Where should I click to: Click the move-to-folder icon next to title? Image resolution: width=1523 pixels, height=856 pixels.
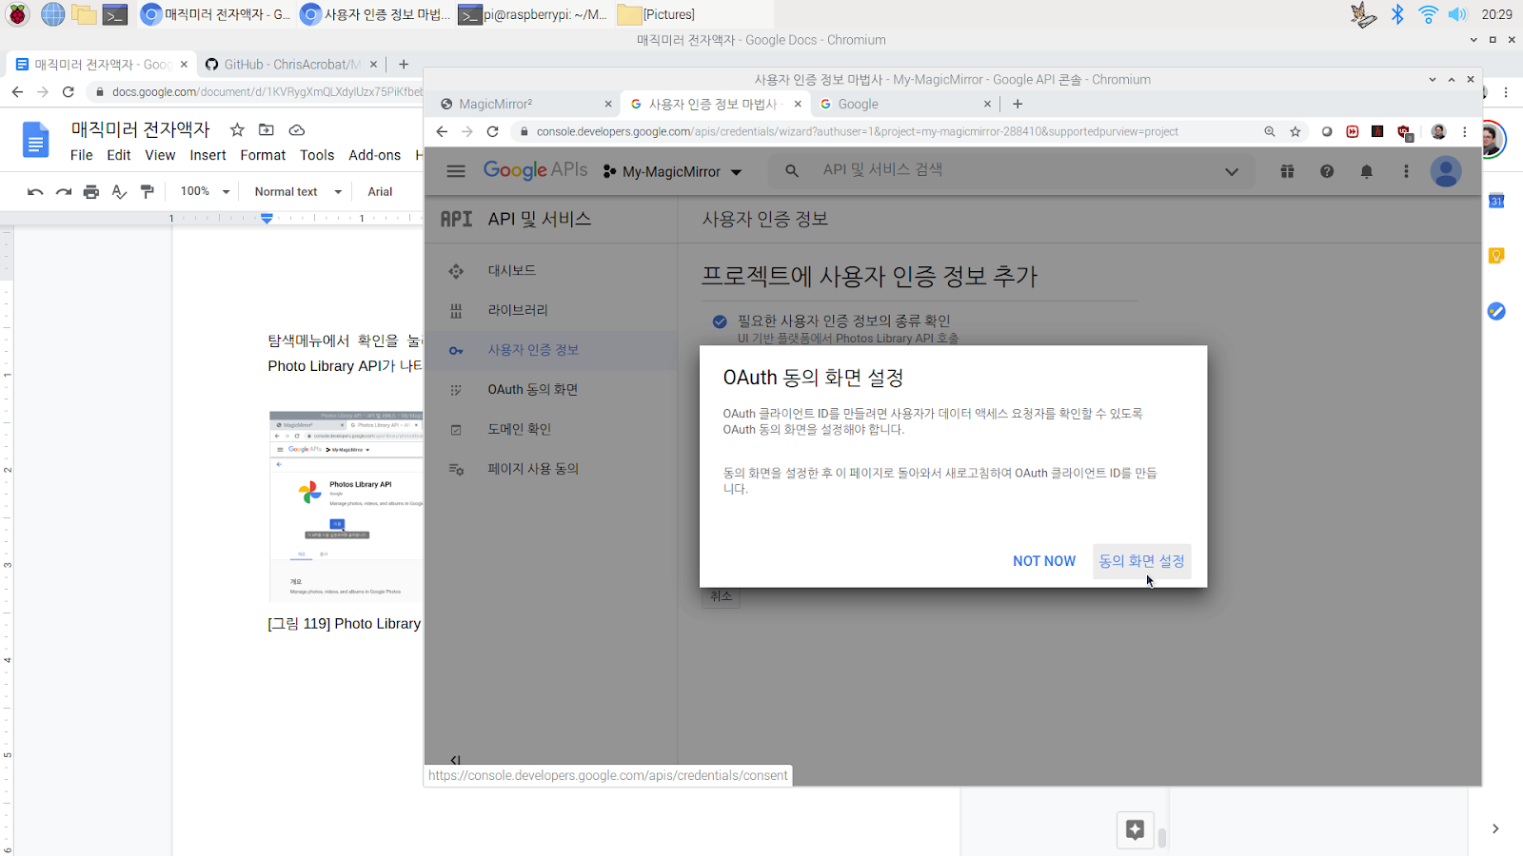tap(267, 129)
